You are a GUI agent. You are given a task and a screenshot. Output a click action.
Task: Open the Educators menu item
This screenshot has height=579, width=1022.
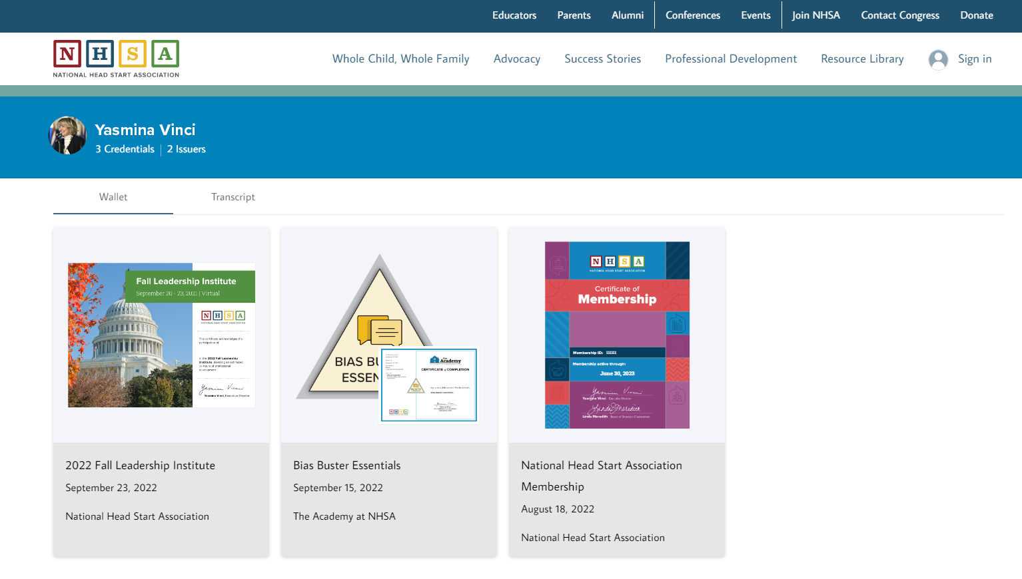(x=514, y=15)
